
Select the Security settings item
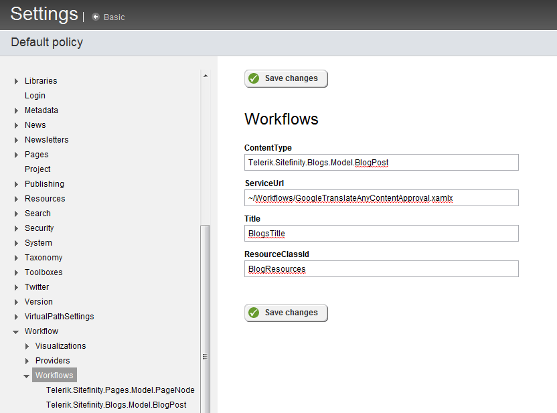coord(39,228)
